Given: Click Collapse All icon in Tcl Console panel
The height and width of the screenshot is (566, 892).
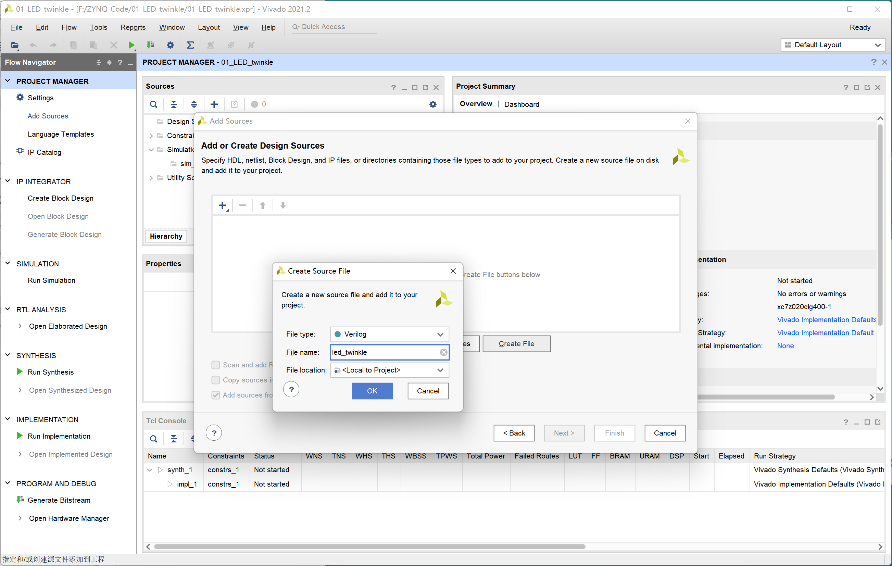Looking at the screenshot, I should (x=173, y=439).
